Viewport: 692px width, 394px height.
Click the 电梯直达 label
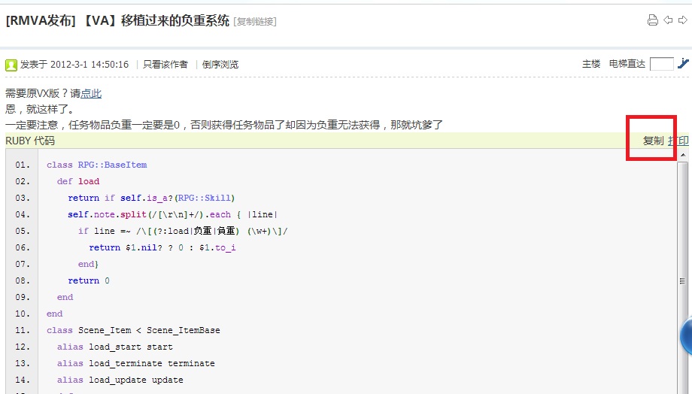tap(627, 64)
